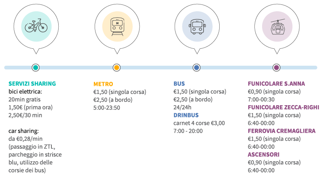Select the purple funicular timeline marker
This screenshot has height=183, width=324.
[x=277, y=68]
